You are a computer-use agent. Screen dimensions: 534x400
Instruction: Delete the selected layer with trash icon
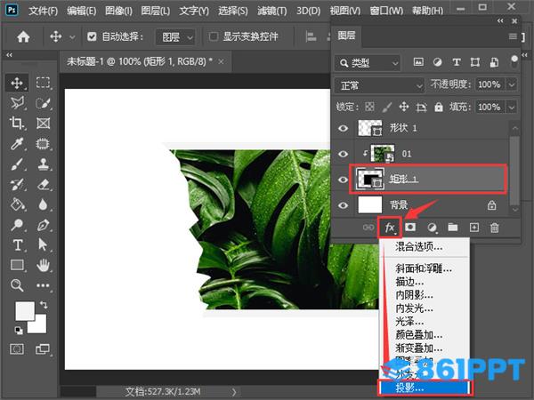coord(495,228)
